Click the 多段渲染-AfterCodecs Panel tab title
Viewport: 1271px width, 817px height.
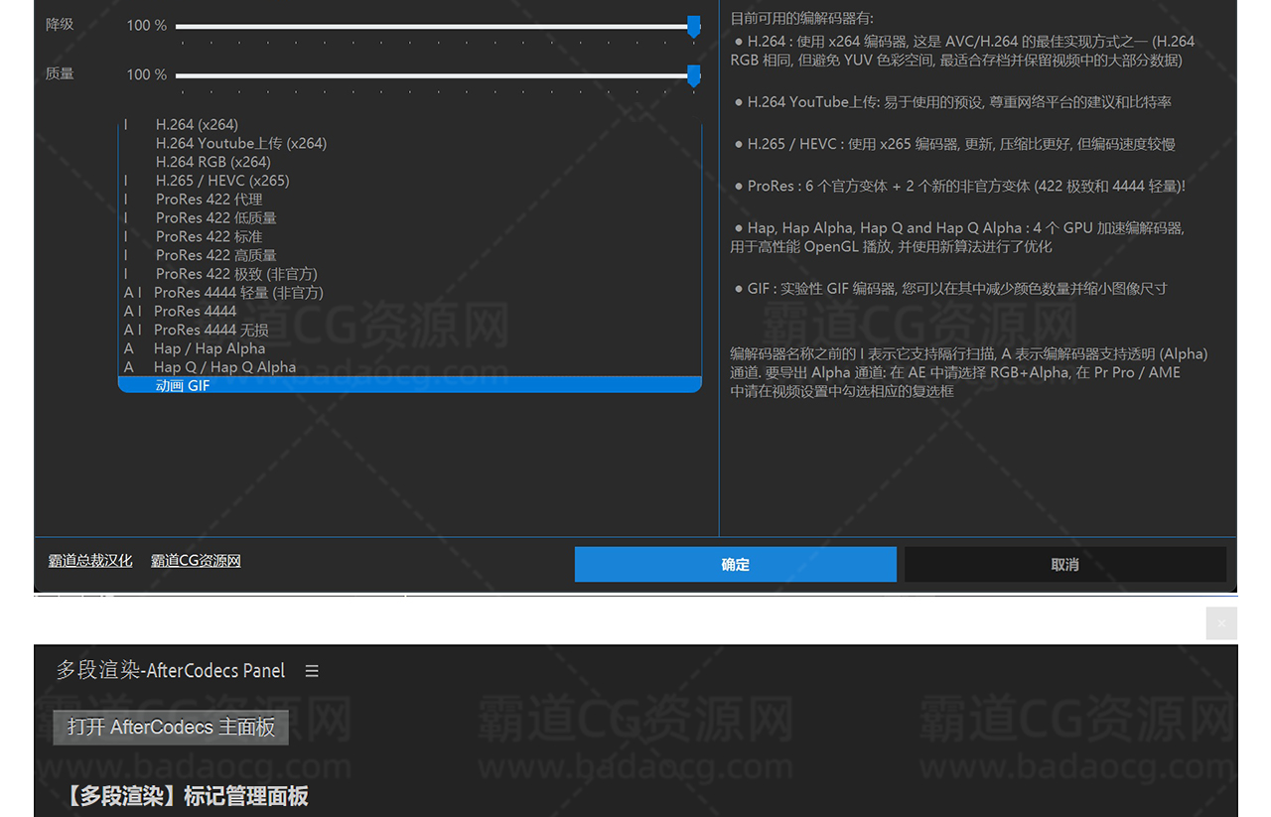tap(170, 671)
